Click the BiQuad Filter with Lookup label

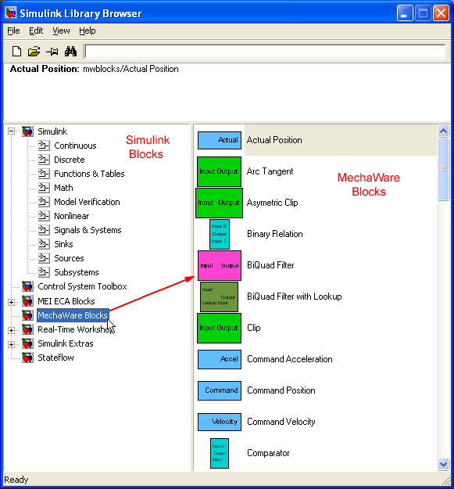pyautogui.click(x=295, y=297)
